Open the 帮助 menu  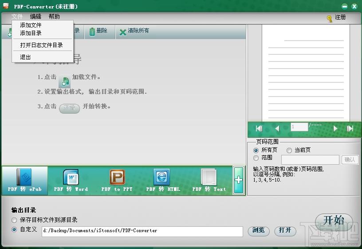[54, 16]
